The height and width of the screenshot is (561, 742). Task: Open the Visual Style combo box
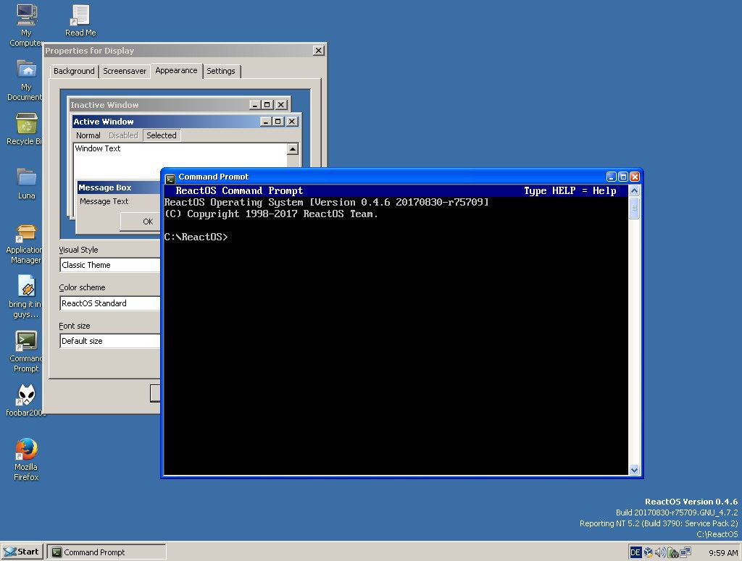click(110, 265)
